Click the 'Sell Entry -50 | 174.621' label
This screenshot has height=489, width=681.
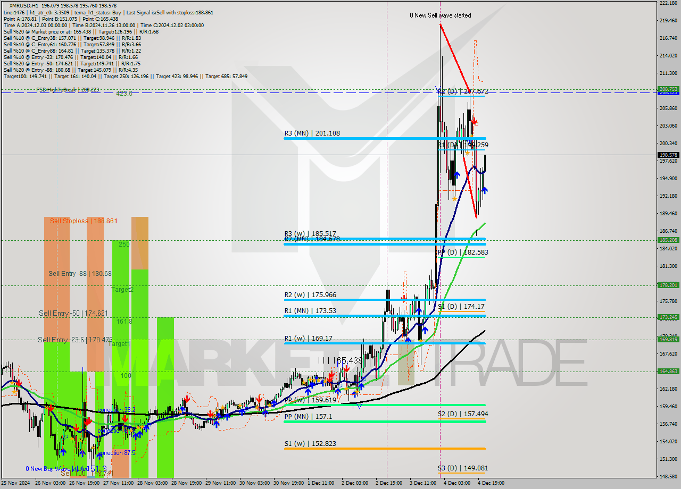coord(73,313)
